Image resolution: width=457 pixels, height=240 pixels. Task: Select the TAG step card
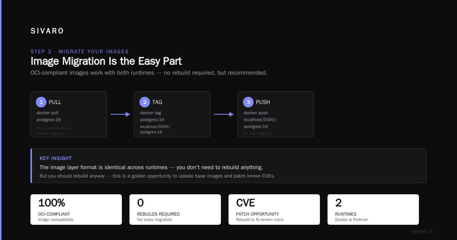click(x=172, y=114)
